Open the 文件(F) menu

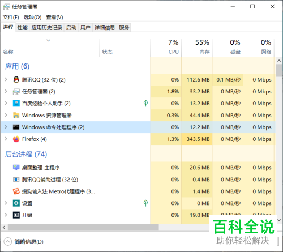point(11,18)
